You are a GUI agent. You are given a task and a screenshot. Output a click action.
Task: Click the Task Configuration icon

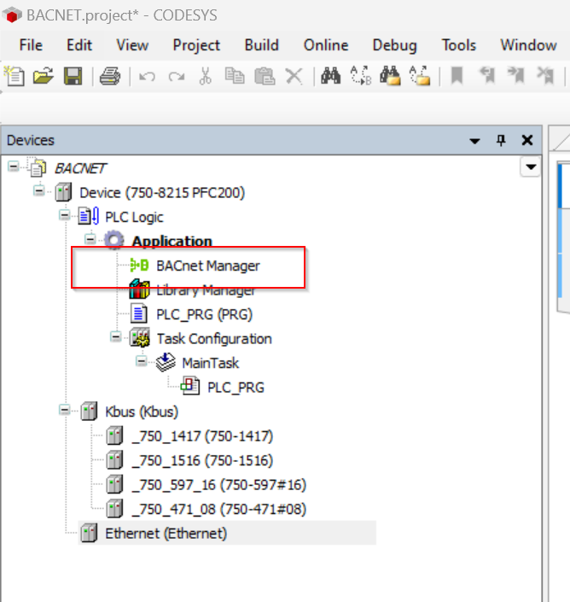pyautogui.click(x=140, y=338)
